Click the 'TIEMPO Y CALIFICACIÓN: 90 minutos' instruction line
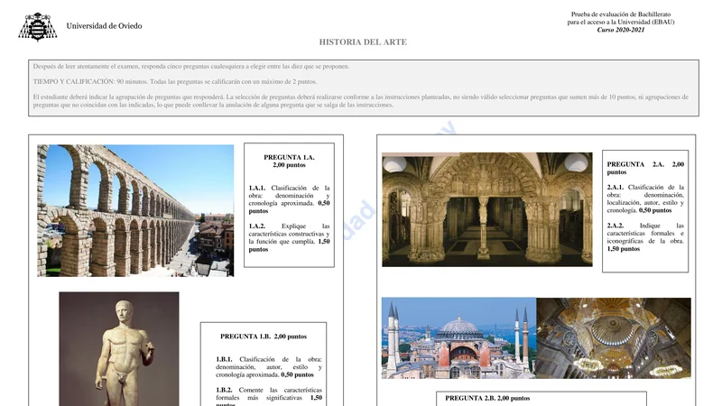The height and width of the screenshot is (406, 722). click(174, 81)
